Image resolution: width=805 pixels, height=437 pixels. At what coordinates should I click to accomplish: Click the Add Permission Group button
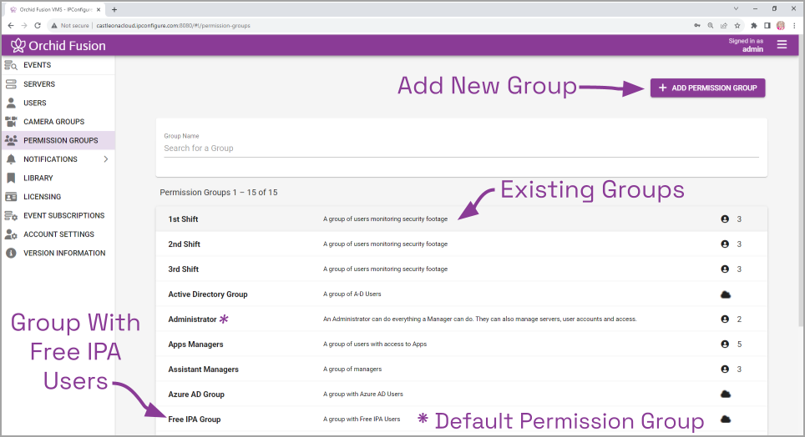pyautogui.click(x=707, y=88)
